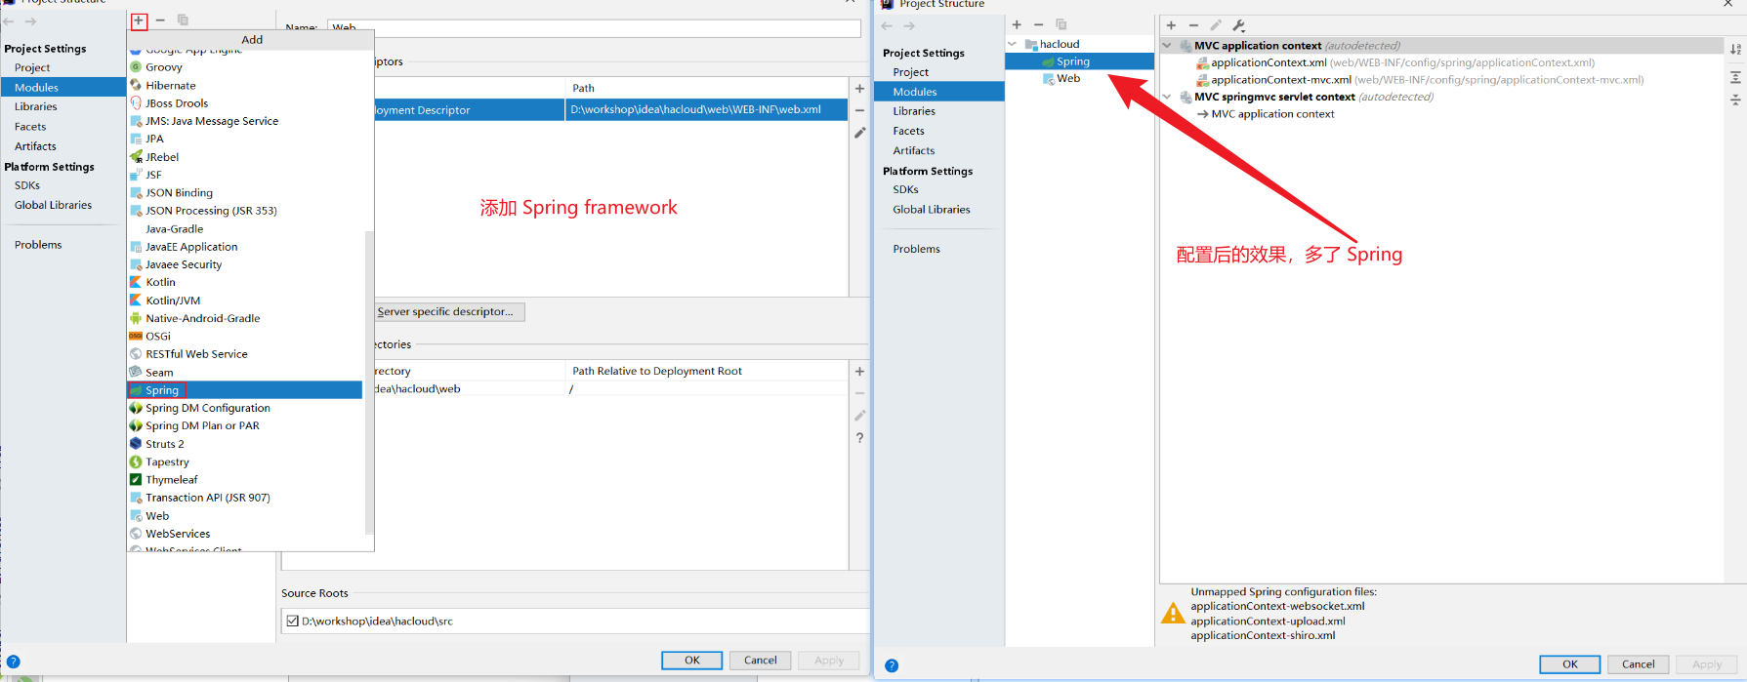The height and width of the screenshot is (682, 1747).
Task: Click the pencil edit icon beside descriptor table
Action: pyautogui.click(x=859, y=133)
